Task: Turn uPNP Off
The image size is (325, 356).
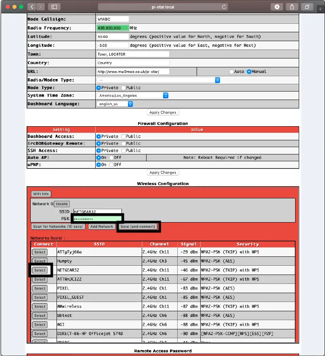Action: [x=111, y=164]
